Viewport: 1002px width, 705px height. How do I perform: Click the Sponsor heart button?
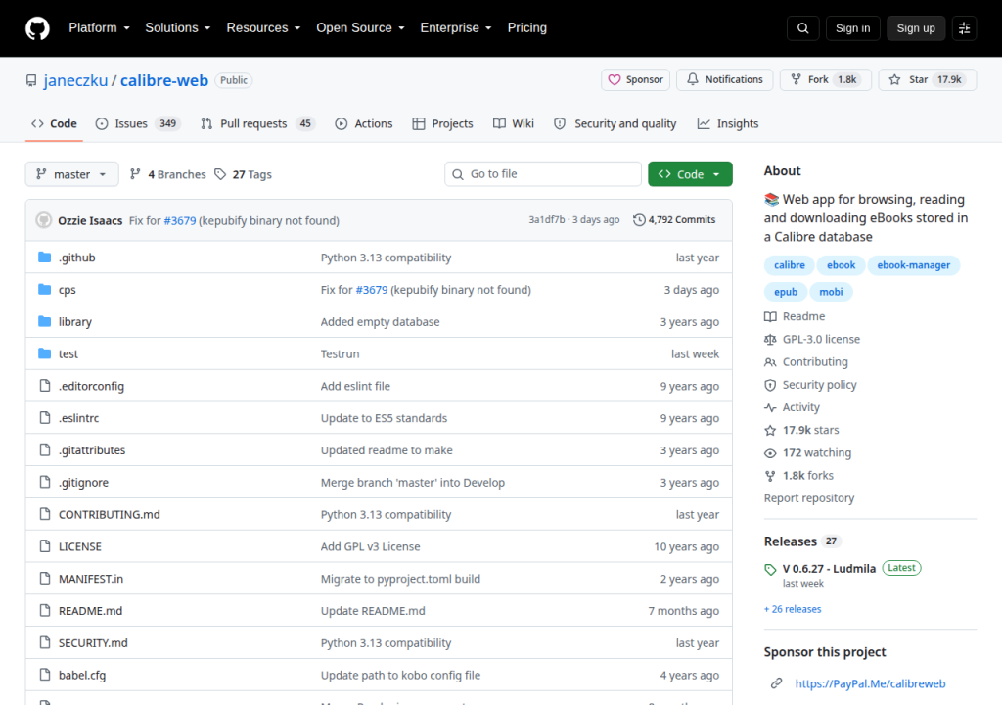[x=635, y=80]
